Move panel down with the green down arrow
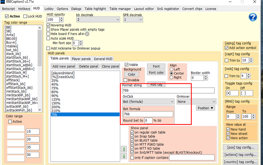The image size is (263, 165). point(124,157)
